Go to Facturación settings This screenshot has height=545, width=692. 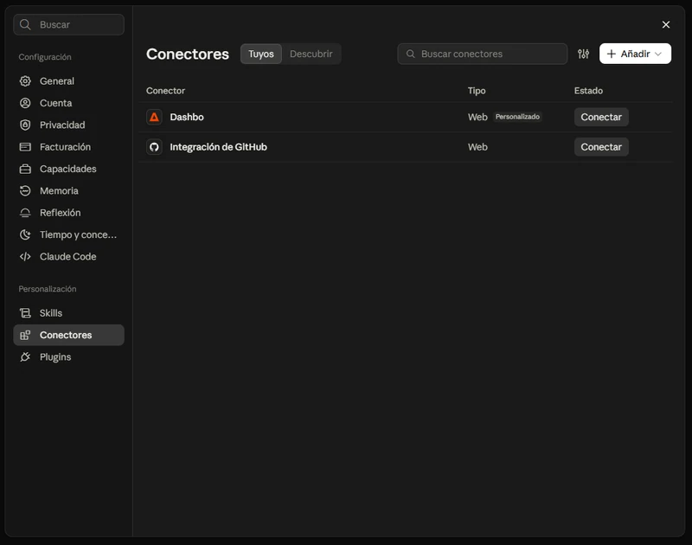[69, 147]
